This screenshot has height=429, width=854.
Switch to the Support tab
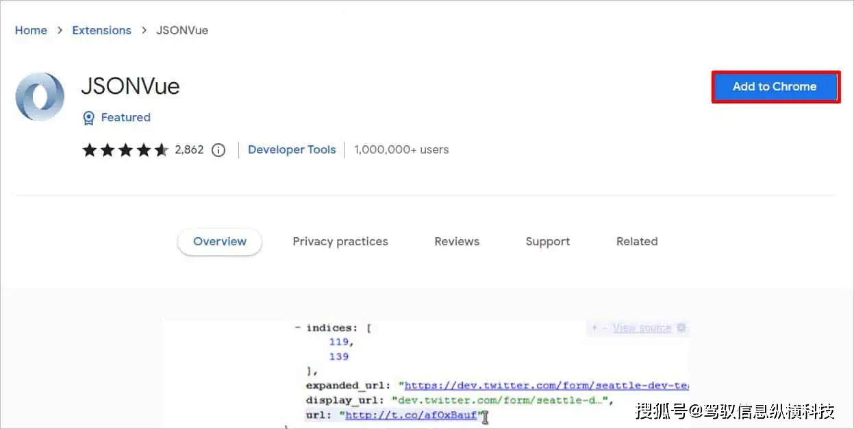[x=548, y=242]
